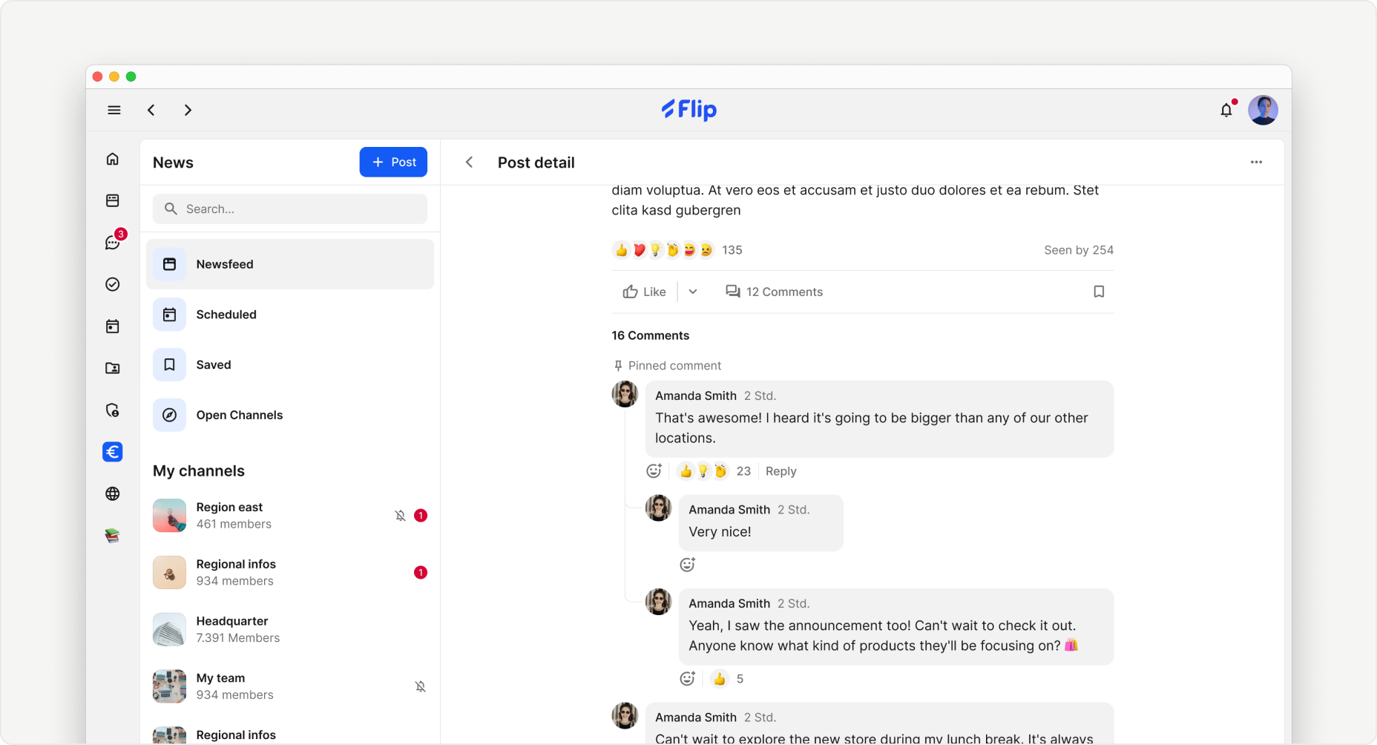The height and width of the screenshot is (745, 1377).
Task: Open the Home icon in the sidebar
Action: tap(112, 158)
